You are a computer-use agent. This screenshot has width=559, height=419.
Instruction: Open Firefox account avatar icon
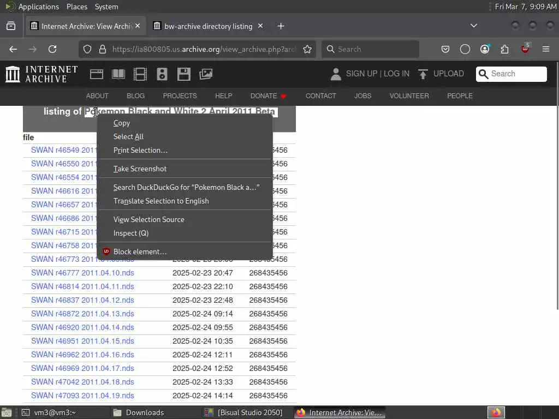click(x=485, y=49)
